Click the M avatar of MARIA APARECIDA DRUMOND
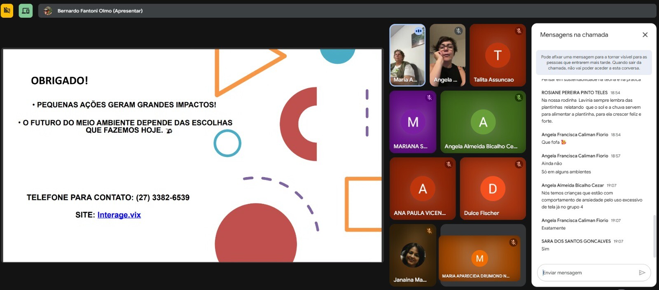Viewport: 659px width, 290px height. point(479,258)
